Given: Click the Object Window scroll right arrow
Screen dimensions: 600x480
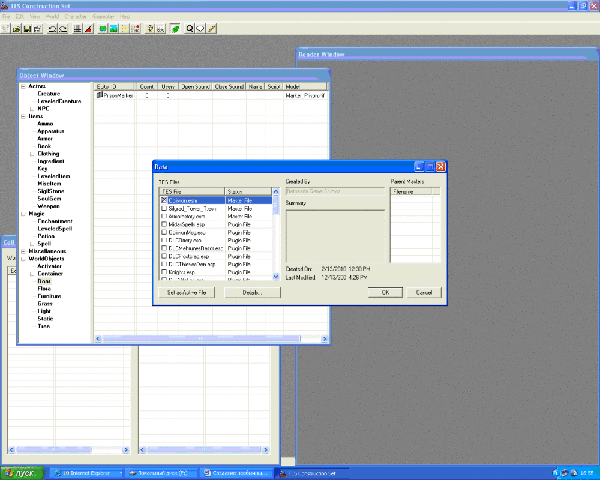Looking at the screenshot, I should click(325, 339).
